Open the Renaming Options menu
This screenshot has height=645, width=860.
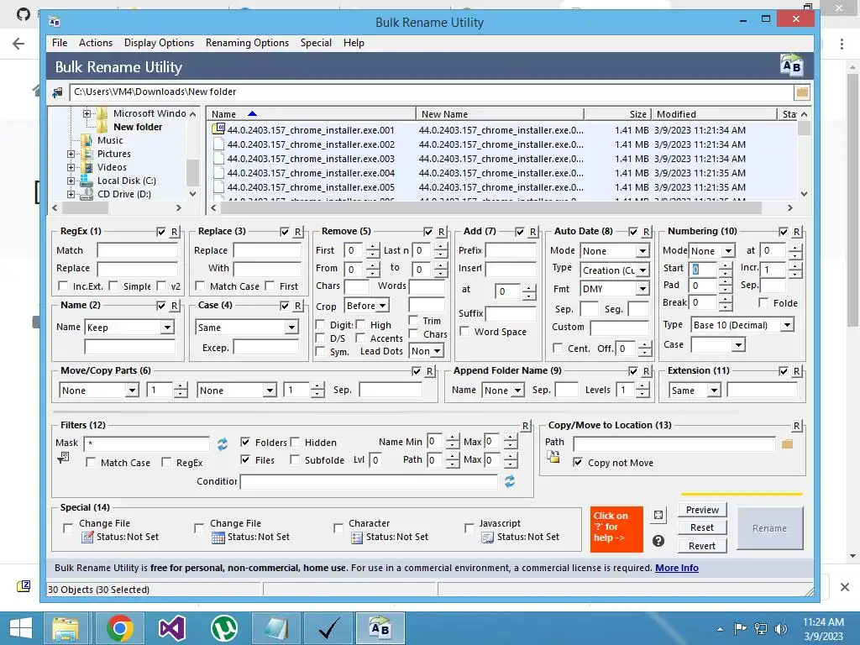[x=247, y=43]
